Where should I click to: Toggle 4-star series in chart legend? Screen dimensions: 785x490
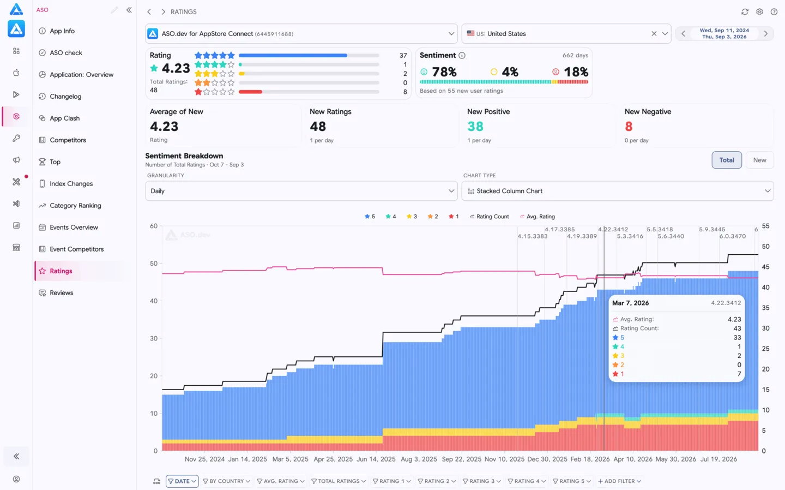coord(391,217)
